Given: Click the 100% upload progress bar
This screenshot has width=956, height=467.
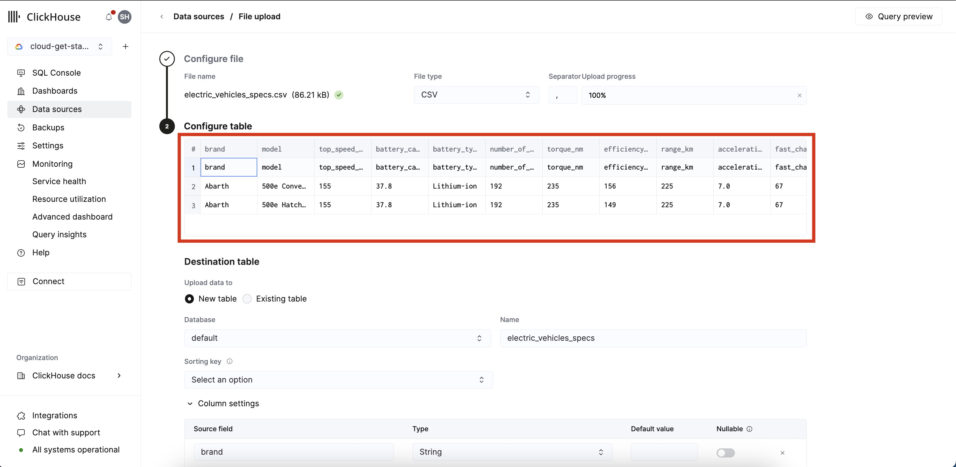Looking at the screenshot, I should pyautogui.click(x=686, y=95).
